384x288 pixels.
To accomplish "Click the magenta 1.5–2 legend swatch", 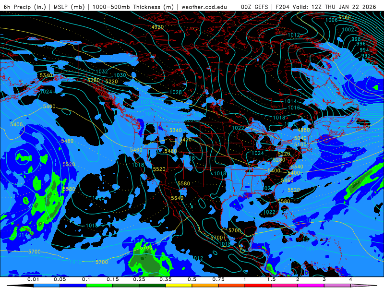I will tap(285, 286).
